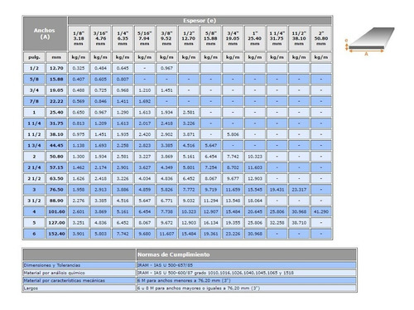The width and height of the screenshot is (414, 310).
Task: Click 12.903 in the 63.50 mm width row
Action: coord(255,178)
